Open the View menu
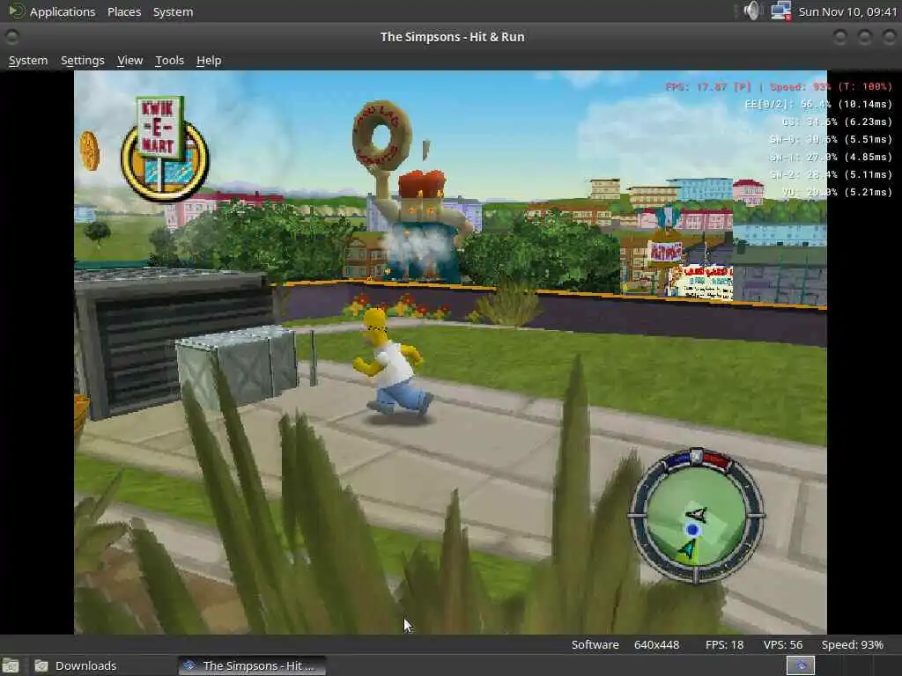Image resolution: width=902 pixels, height=676 pixels. (130, 61)
